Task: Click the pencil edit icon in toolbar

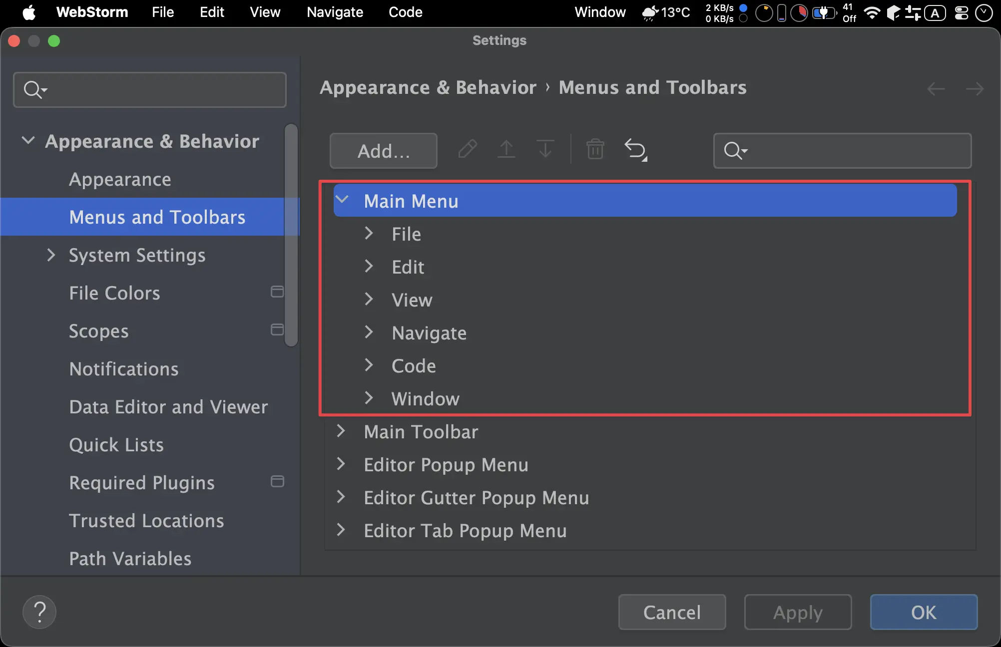Action: pyautogui.click(x=468, y=150)
